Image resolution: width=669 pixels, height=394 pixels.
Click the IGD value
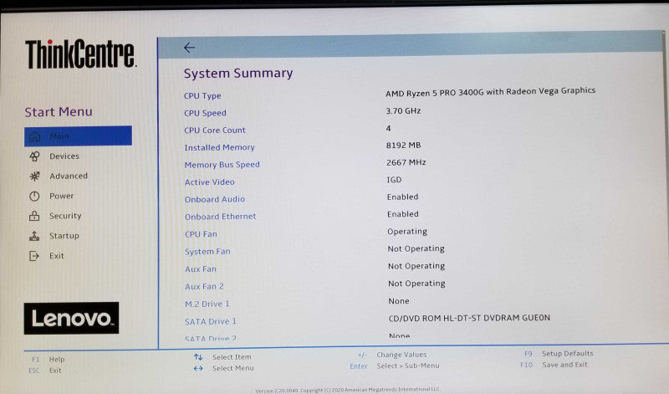click(x=394, y=180)
